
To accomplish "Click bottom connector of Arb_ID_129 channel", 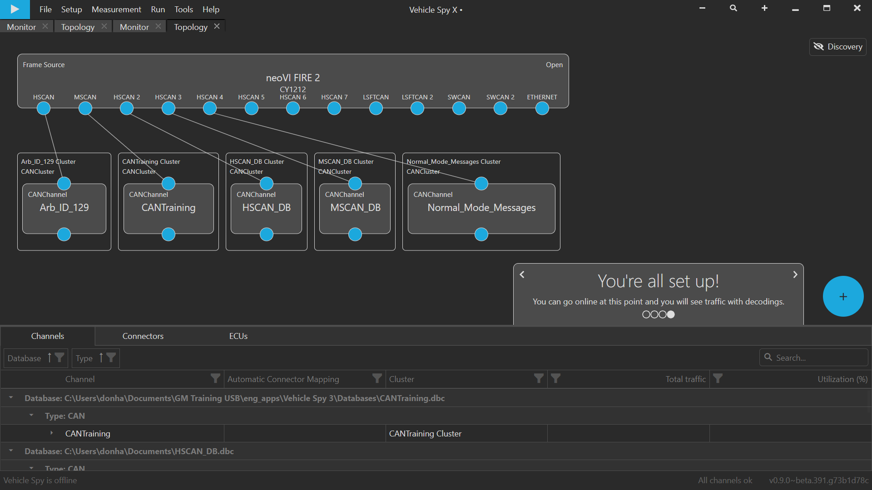I will pyautogui.click(x=64, y=235).
